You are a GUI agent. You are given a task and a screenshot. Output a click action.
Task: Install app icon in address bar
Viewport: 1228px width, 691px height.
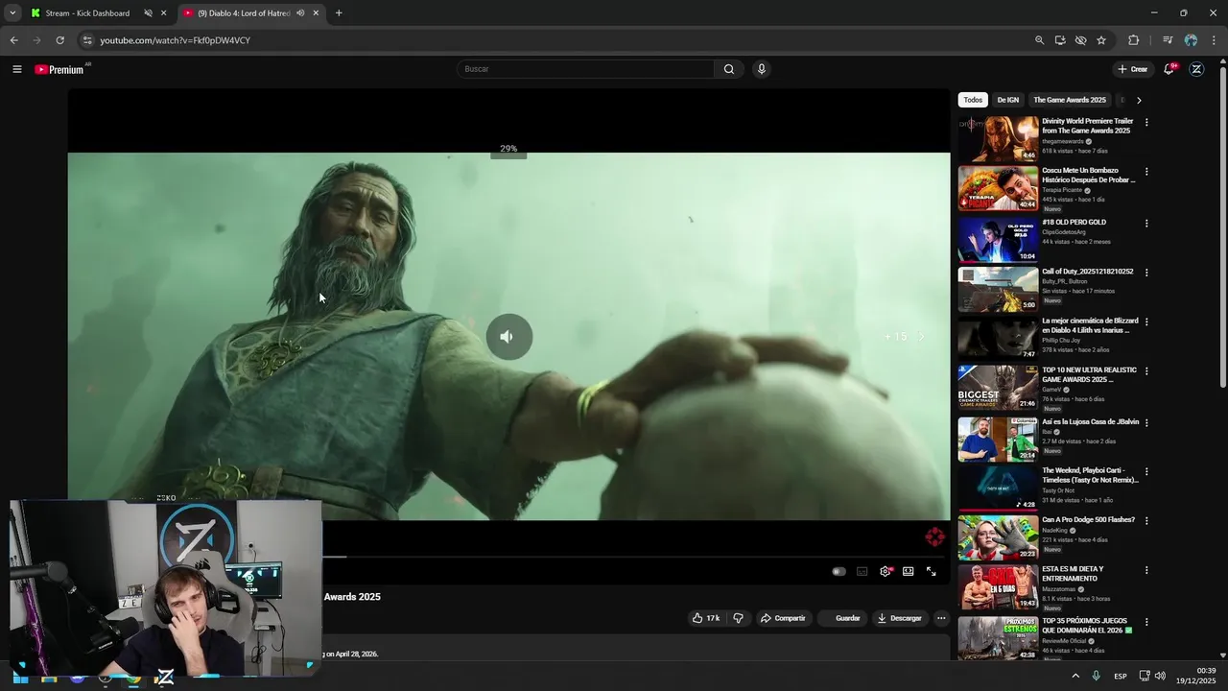(1060, 40)
